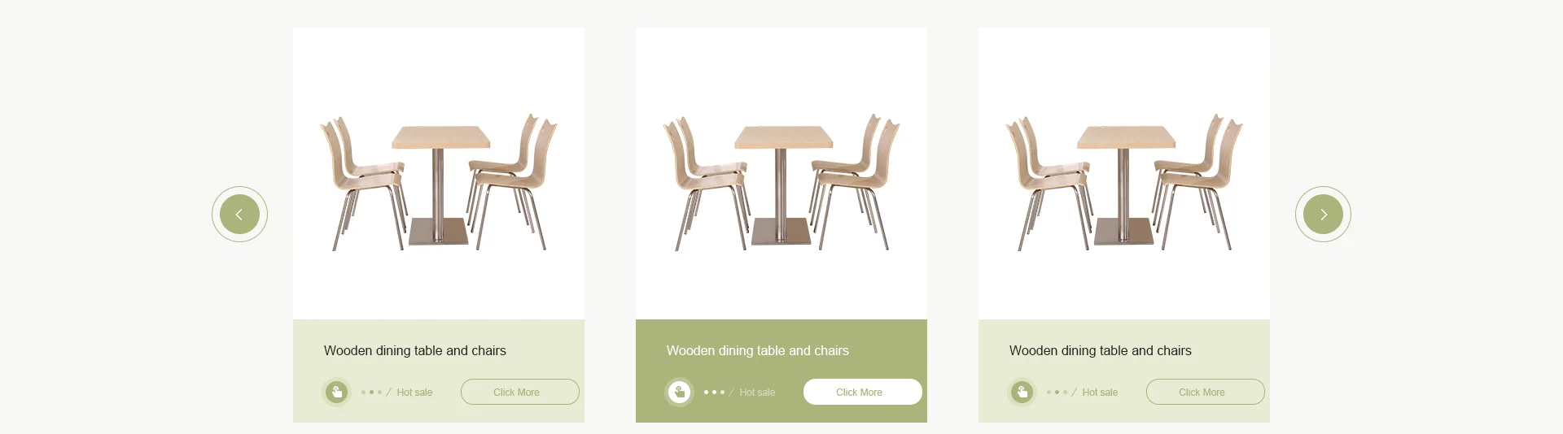The height and width of the screenshot is (434, 1563).
Task: Select the Hot sale label in first card
Action: coord(414,393)
